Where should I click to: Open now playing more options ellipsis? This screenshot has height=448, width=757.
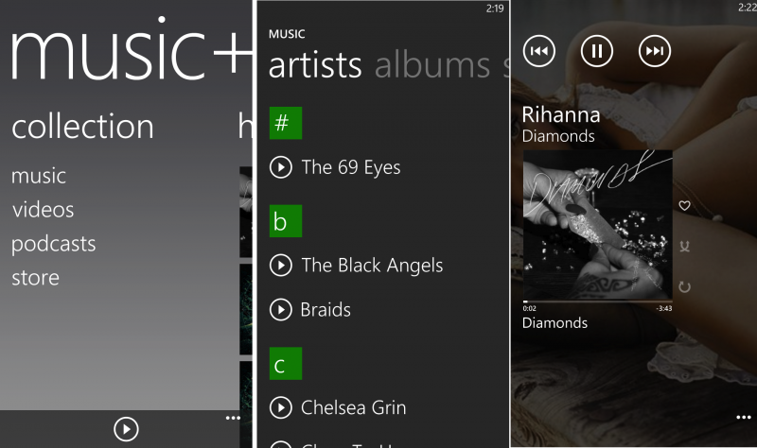(x=743, y=417)
